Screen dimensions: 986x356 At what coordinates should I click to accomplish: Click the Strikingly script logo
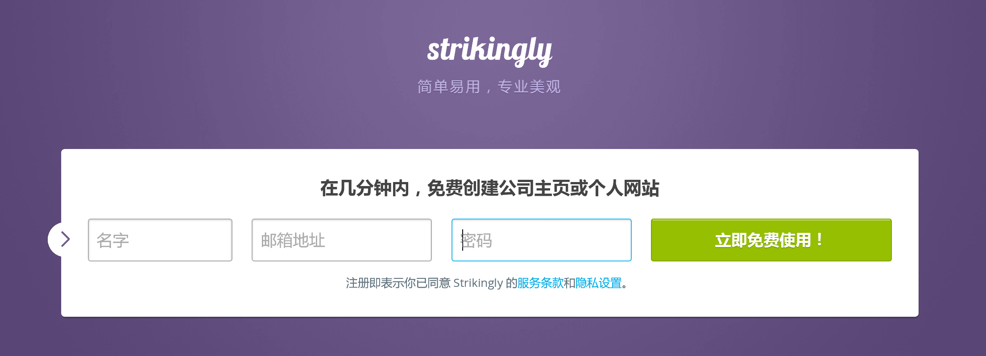pos(489,51)
